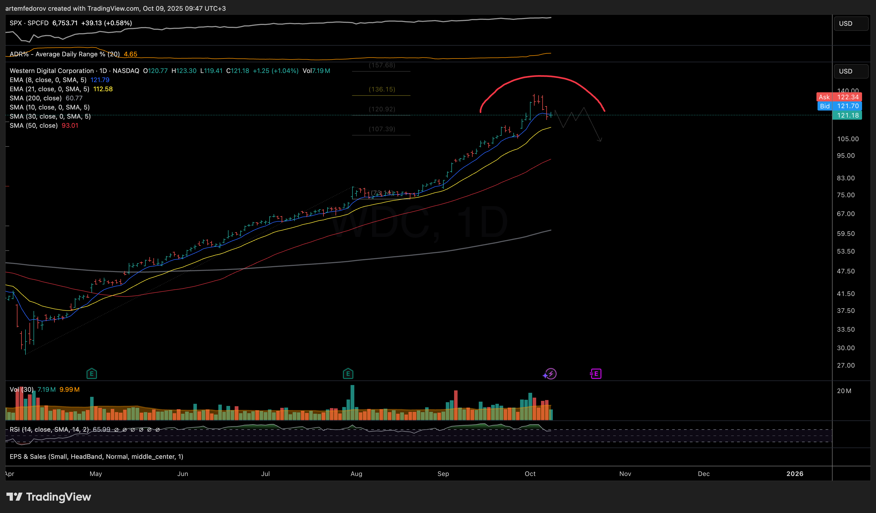This screenshot has width=876, height=513.
Task: Click the Ask 122.34 price label
Action: pos(839,97)
